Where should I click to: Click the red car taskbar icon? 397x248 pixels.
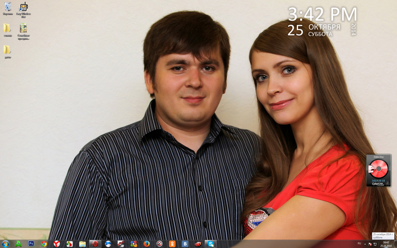[x=197, y=244]
